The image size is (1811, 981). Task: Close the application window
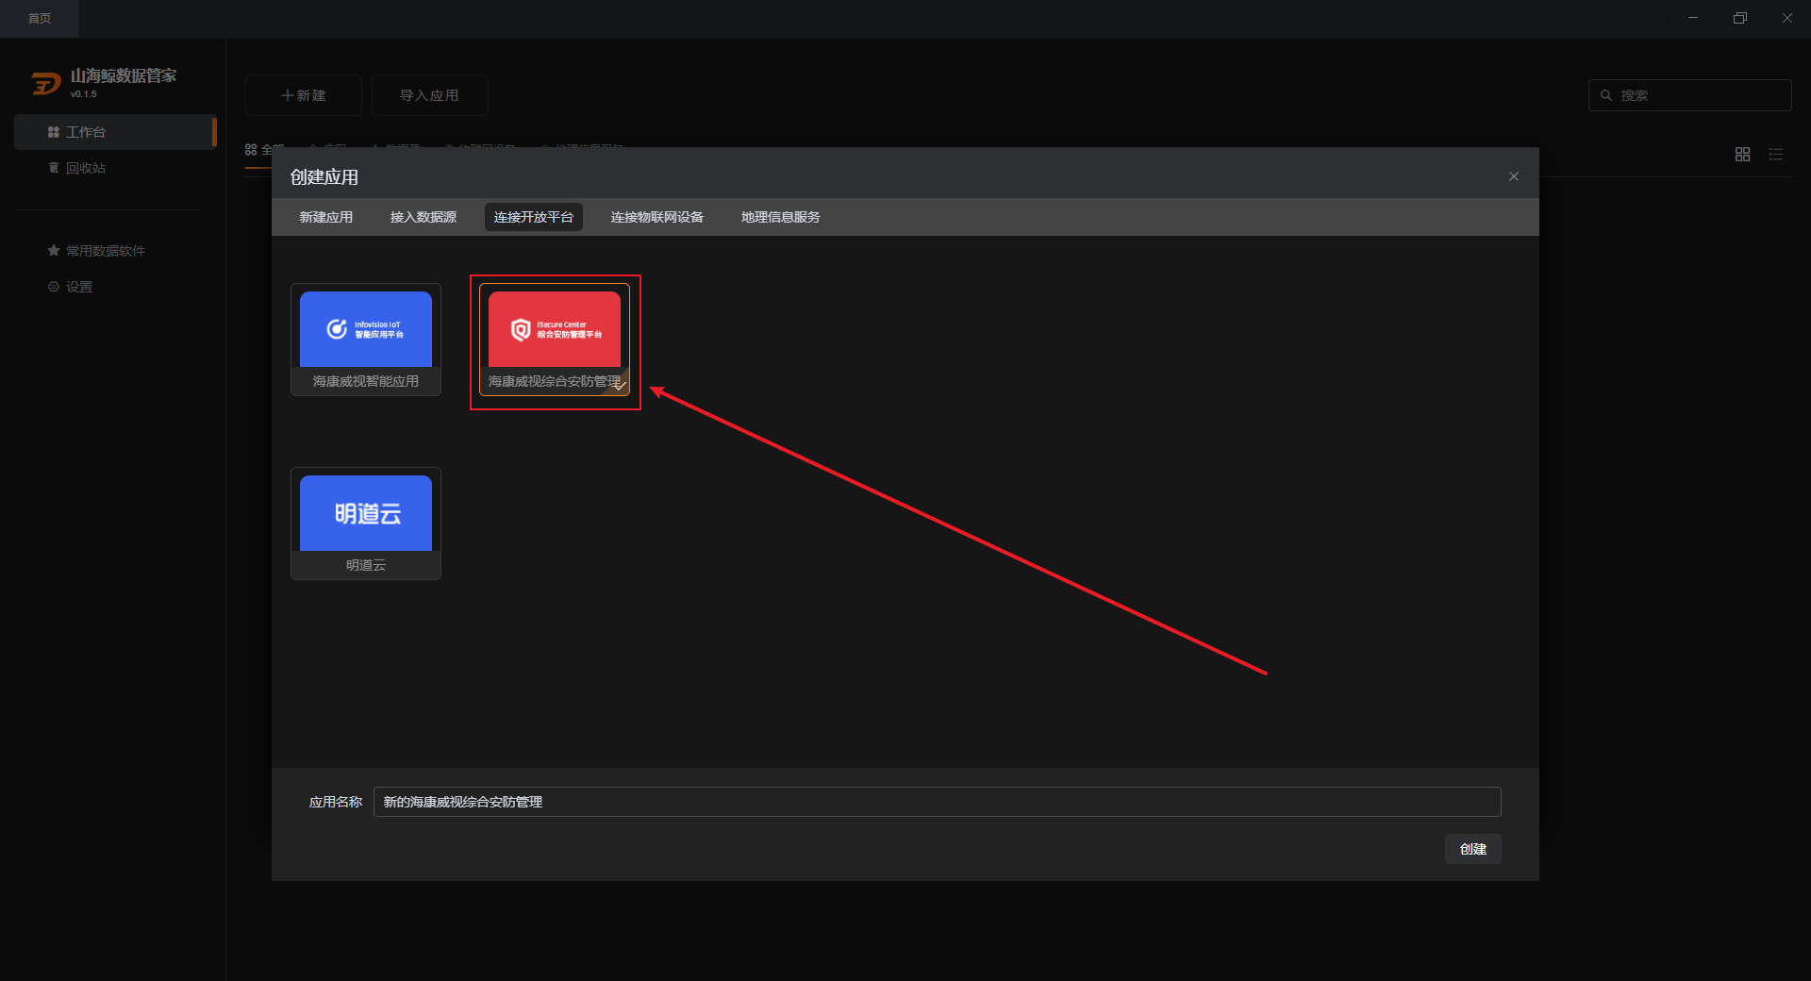tap(1787, 18)
